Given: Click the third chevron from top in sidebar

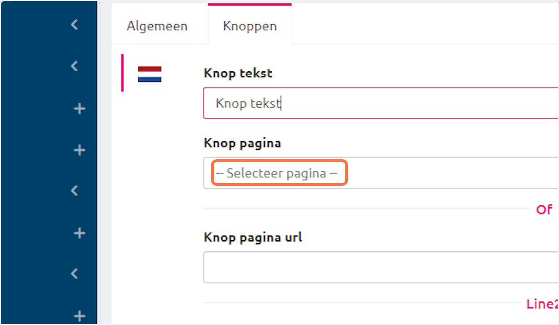Looking at the screenshot, I should 75,190.
